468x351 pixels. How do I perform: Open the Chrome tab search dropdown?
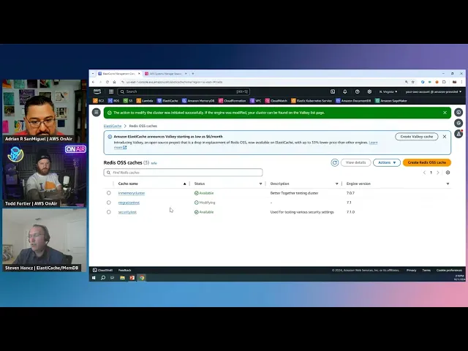[93, 73]
